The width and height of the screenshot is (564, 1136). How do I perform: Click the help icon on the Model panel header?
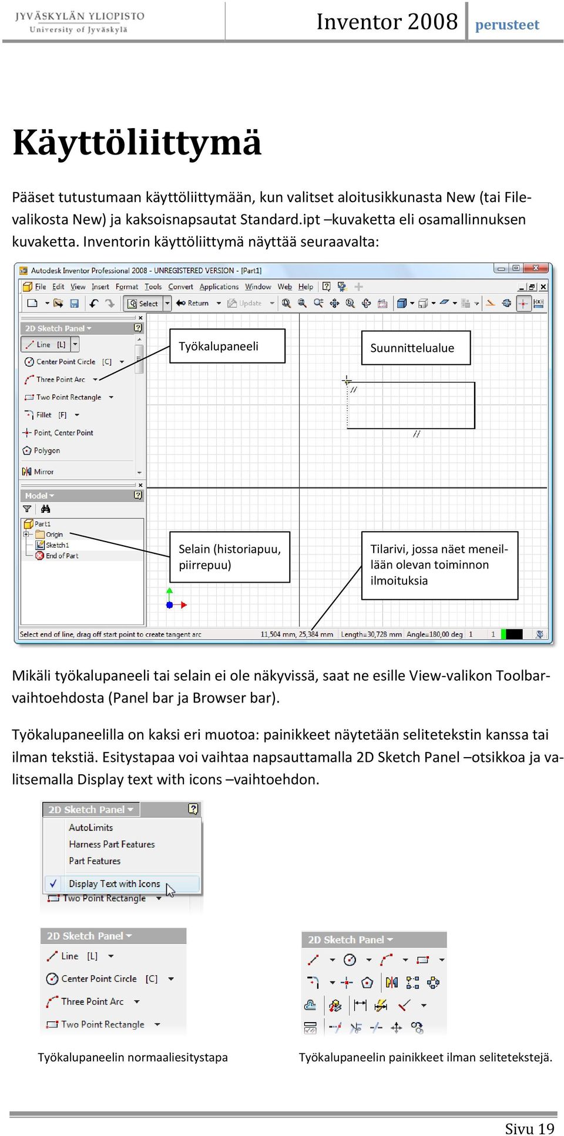click(x=138, y=495)
